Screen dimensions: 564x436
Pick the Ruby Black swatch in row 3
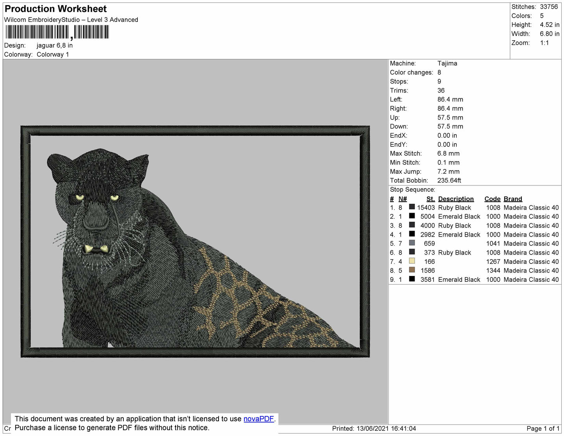[412, 225]
